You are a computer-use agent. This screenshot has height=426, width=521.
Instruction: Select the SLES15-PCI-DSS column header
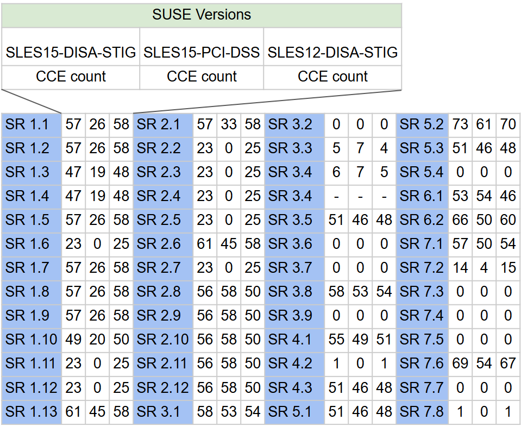tap(202, 53)
